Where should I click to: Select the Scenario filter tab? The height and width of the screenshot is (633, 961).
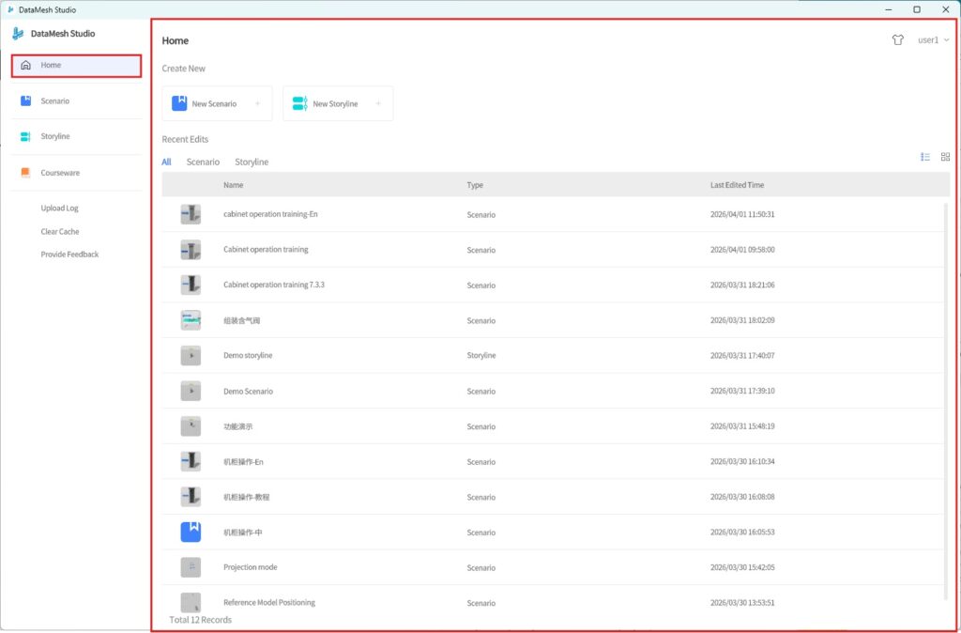click(203, 162)
